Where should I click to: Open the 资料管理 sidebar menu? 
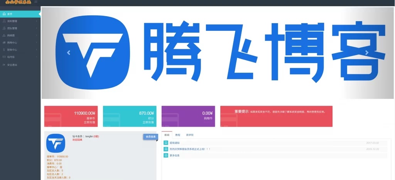[20, 21]
